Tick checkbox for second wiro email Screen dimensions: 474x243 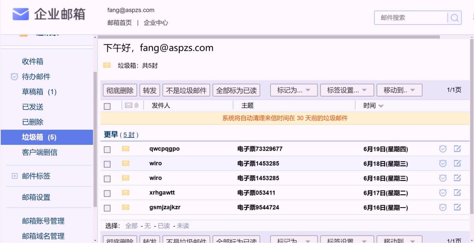(107, 179)
